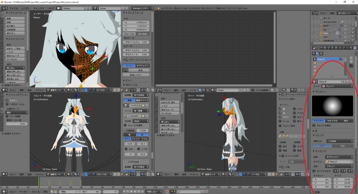358x194 pixels.
Task: Select the Armature.001 outliner row
Action: click(330, 22)
